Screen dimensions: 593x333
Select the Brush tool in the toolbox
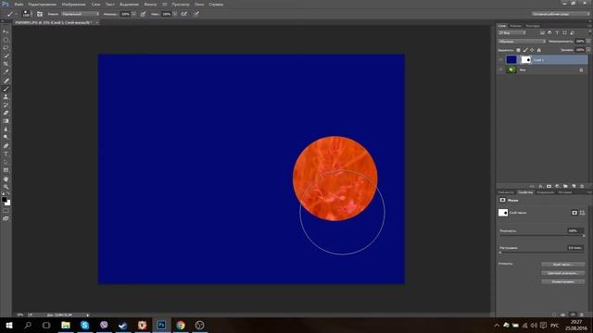coord(6,89)
